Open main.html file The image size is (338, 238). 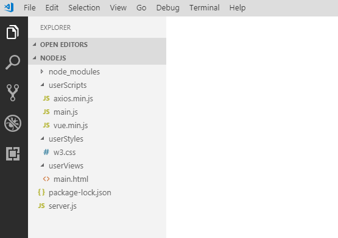[x=71, y=179]
